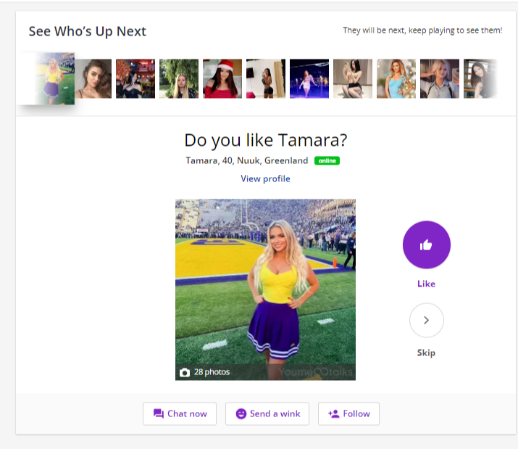
Task: Click the Chat now button text
Action: pos(187,413)
